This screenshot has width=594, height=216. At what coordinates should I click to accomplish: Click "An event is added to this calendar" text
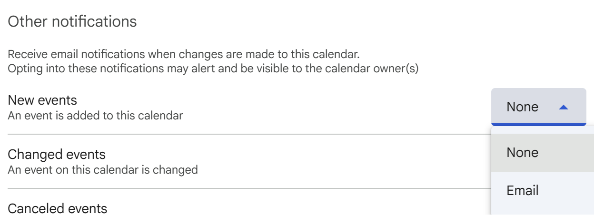pos(95,115)
